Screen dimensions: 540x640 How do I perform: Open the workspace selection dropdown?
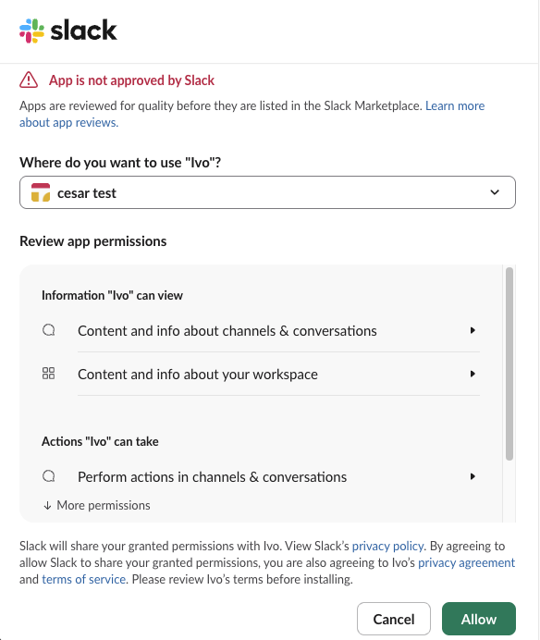(x=267, y=192)
